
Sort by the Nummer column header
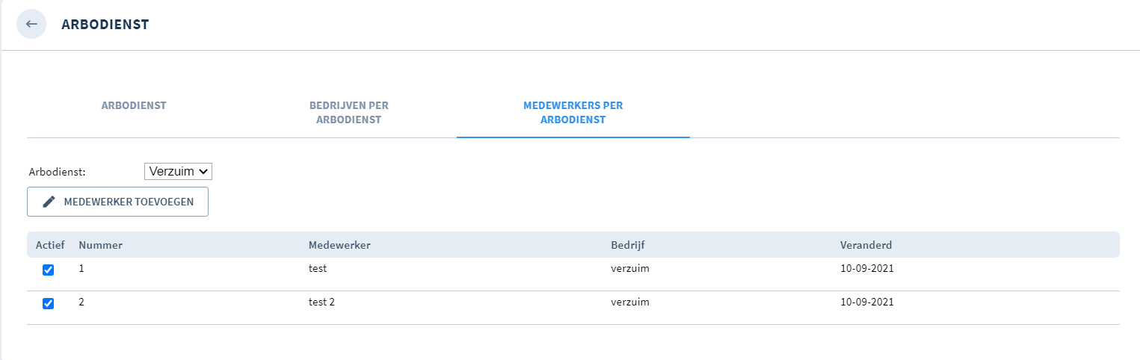click(x=101, y=245)
